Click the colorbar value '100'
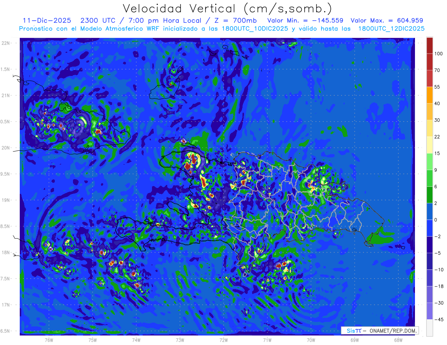The width and height of the screenshot is (447, 345). pos(438,54)
